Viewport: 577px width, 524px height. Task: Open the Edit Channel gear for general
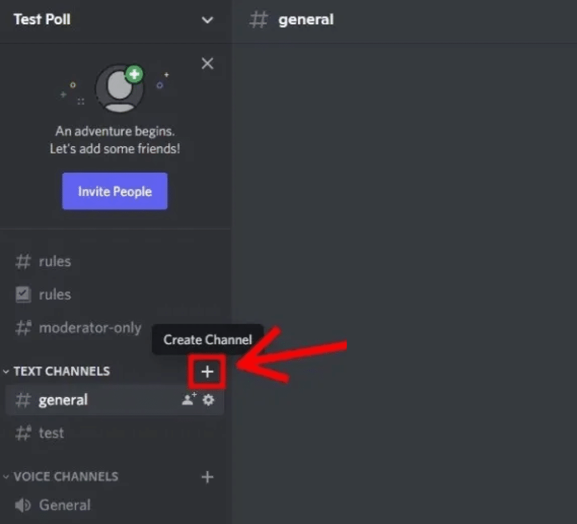(208, 400)
